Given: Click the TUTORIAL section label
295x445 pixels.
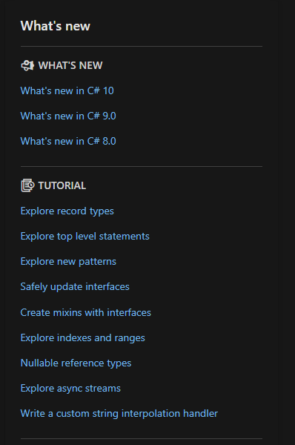Looking at the screenshot, I should point(62,186).
